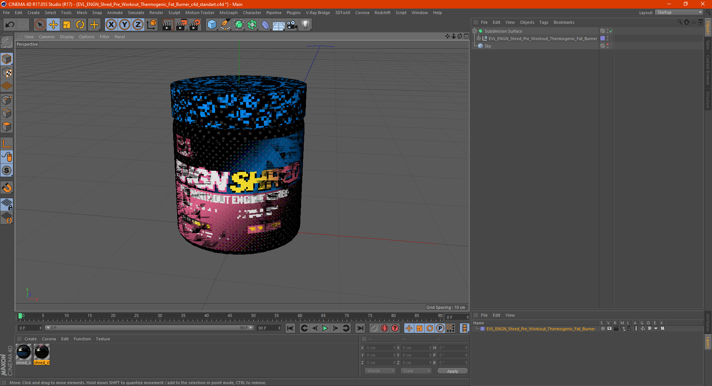The image size is (712, 386).
Task: Select the Live Selection tool
Action: pos(40,25)
